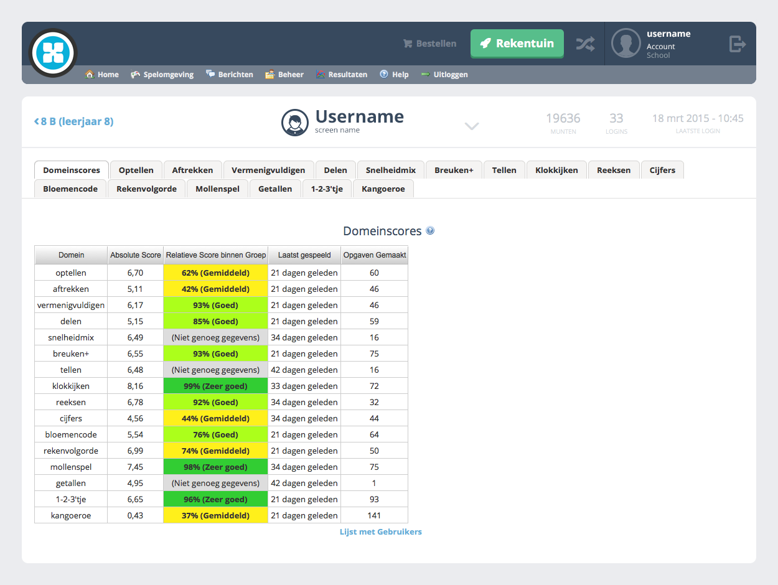Click the Spelomgeving gamepad icon
Image resolution: width=778 pixels, height=585 pixels.
click(x=135, y=74)
